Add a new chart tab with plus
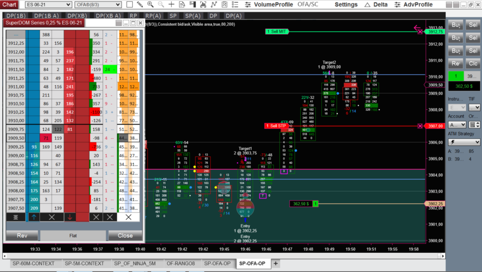Screen dimensions: 482x272 [276, 264]
